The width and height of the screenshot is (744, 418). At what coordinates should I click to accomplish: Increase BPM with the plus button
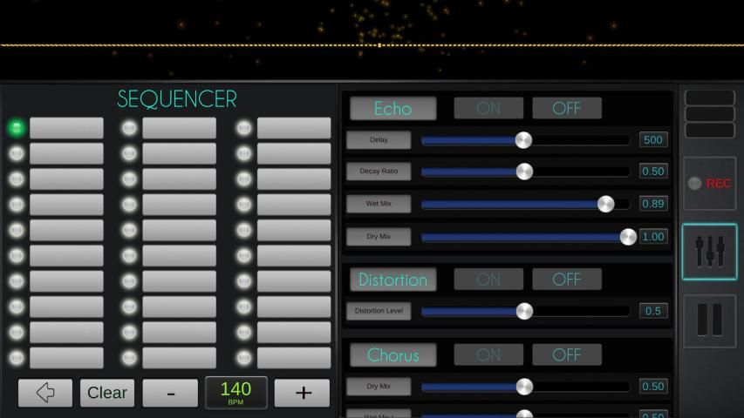pyautogui.click(x=302, y=393)
